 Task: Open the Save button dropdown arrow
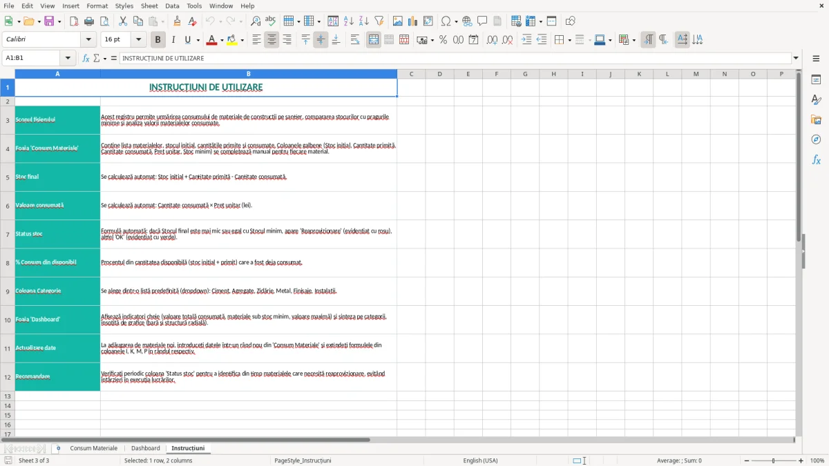click(x=59, y=21)
